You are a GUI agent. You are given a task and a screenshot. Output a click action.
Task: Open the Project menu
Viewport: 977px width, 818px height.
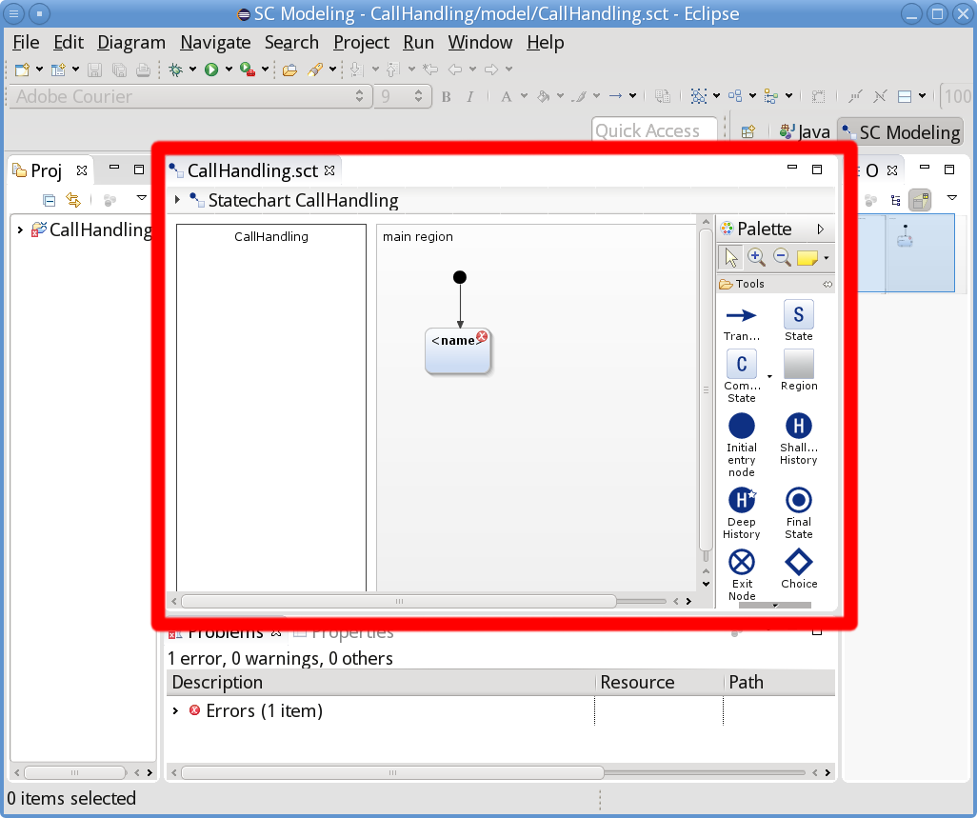[x=361, y=42]
